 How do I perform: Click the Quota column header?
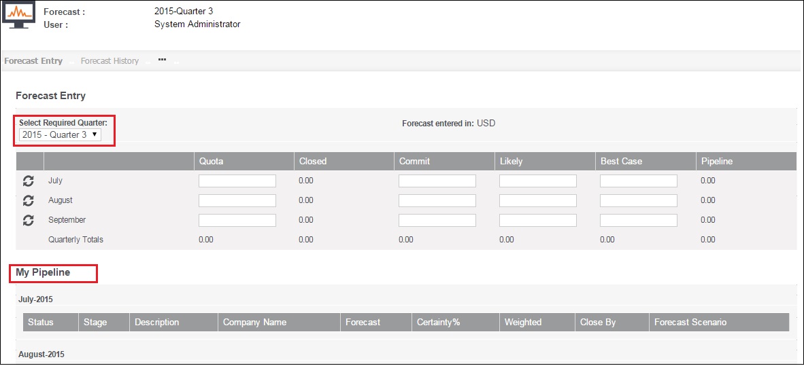[x=244, y=161]
